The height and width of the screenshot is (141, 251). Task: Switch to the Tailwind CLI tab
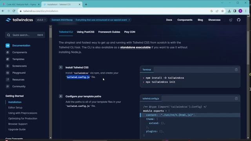click(65, 32)
